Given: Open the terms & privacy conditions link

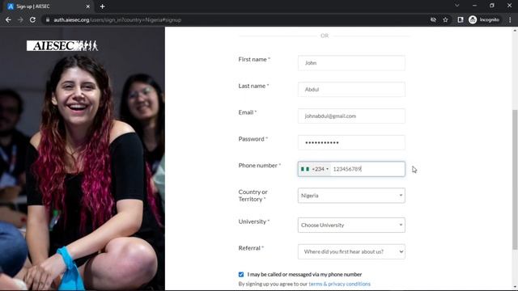Looking at the screenshot, I should pyautogui.click(x=339, y=284).
